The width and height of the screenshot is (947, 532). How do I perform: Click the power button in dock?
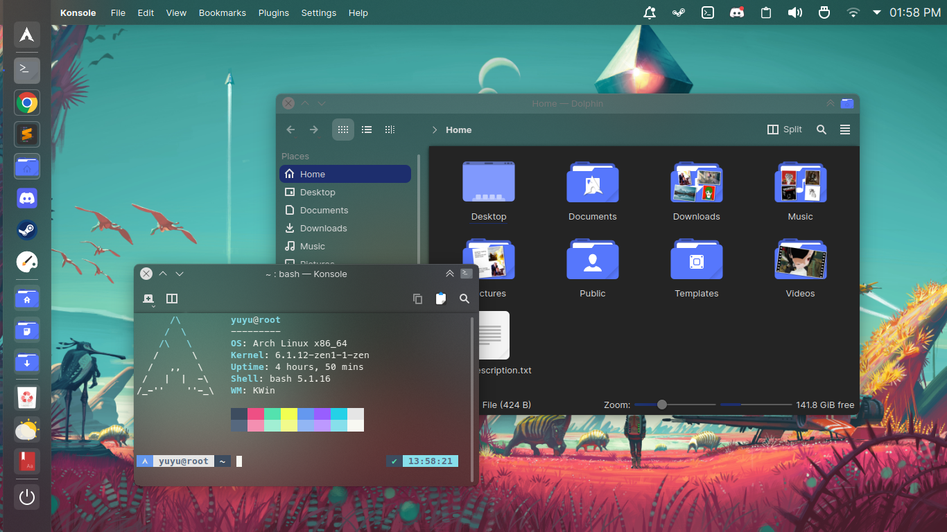pos(27,497)
